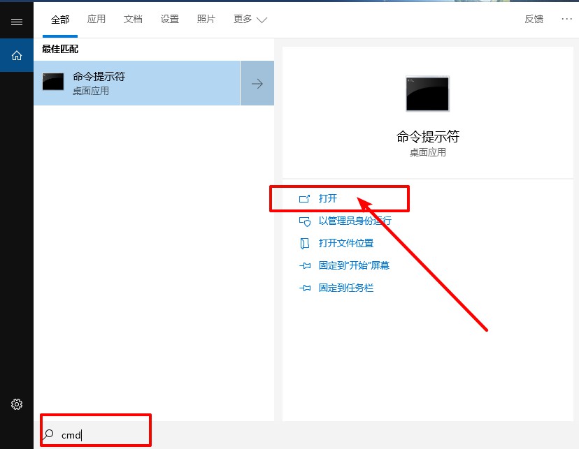Switch to the 应用 tab

(96, 19)
